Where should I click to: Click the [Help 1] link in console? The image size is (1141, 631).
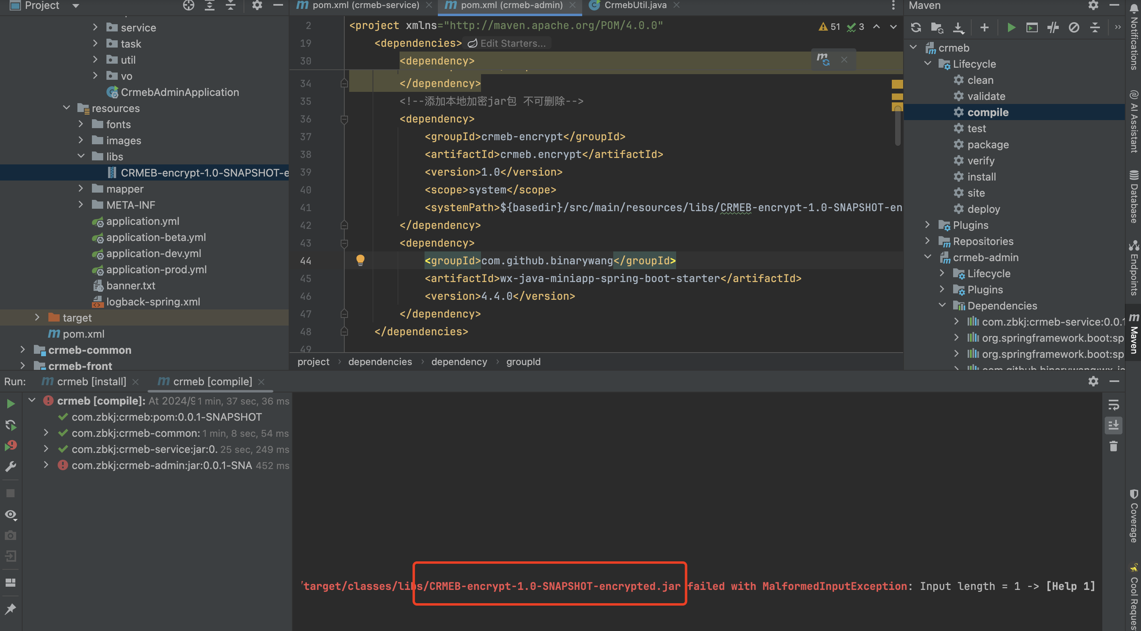point(1070,586)
